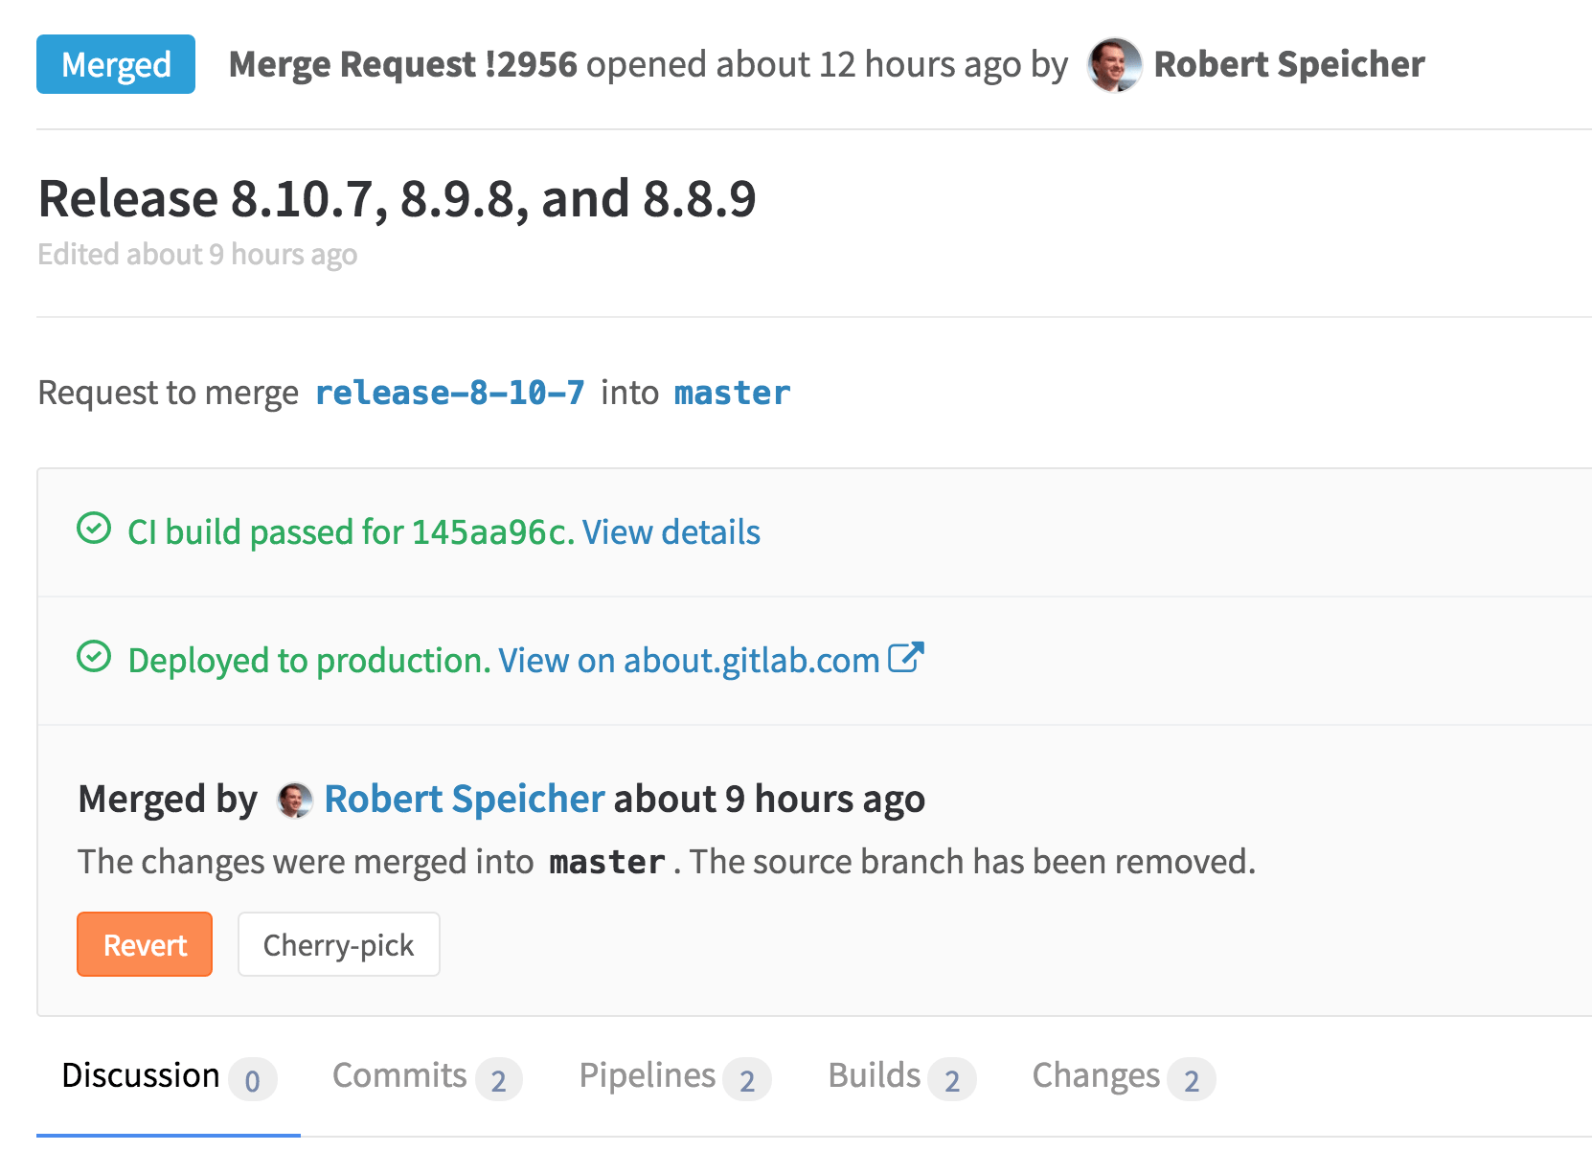Open the Pipelines tab
This screenshot has width=1592, height=1151.
[x=648, y=1075]
